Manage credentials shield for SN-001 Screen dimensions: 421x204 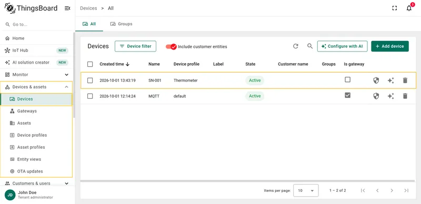[x=376, y=80]
